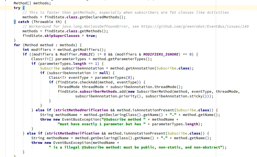Open the GitHub EventBus issues/149 link in comment
The image size is (257, 157).
point(195,27)
